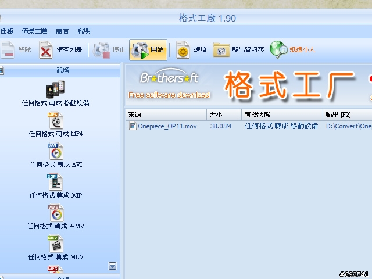Click the 任何格式 轉成 MKV label
Screen dimensions: 372x279
56,257
